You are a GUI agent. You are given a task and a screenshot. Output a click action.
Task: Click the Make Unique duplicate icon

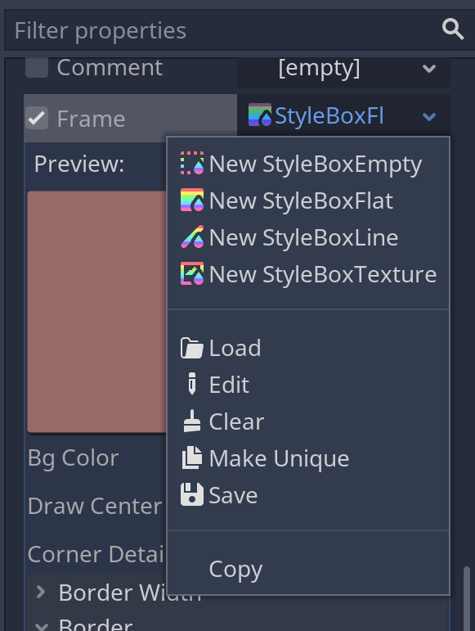pyautogui.click(x=192, y=457)
